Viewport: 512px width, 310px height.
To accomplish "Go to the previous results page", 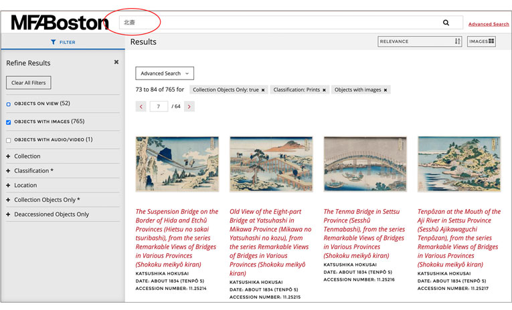I will pos(141,106).
